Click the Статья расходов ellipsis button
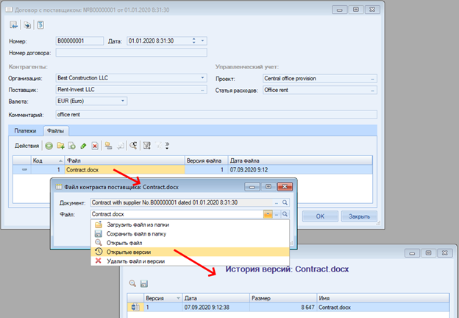The image size is (459, 318). [373, 91]
